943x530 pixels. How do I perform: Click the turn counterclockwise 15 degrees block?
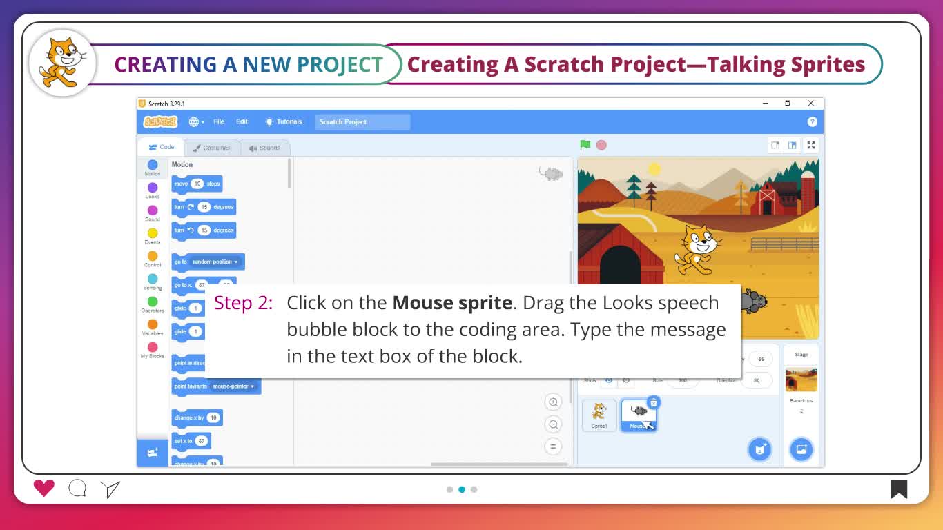pyautogui.click(x=204, y=230)
